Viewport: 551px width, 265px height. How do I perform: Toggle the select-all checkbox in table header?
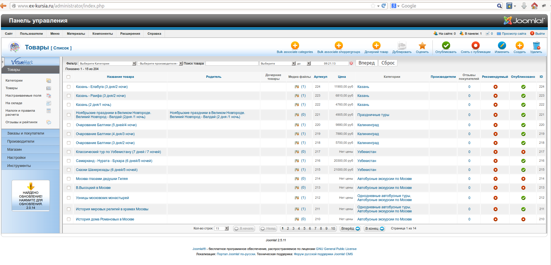[68, 77]
